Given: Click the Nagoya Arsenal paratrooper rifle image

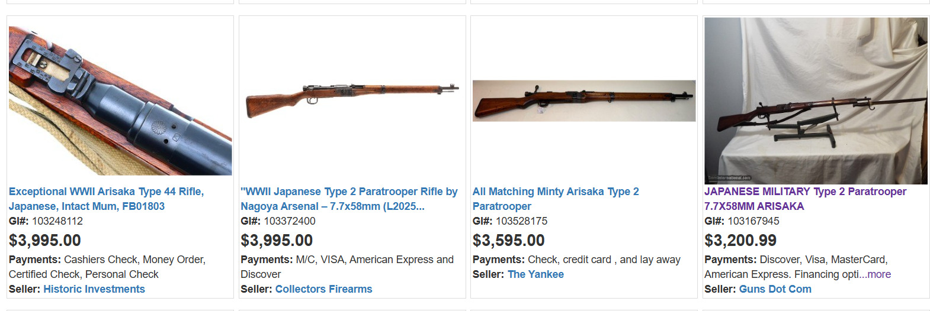Looking at the screenshot, I should 352,99.
